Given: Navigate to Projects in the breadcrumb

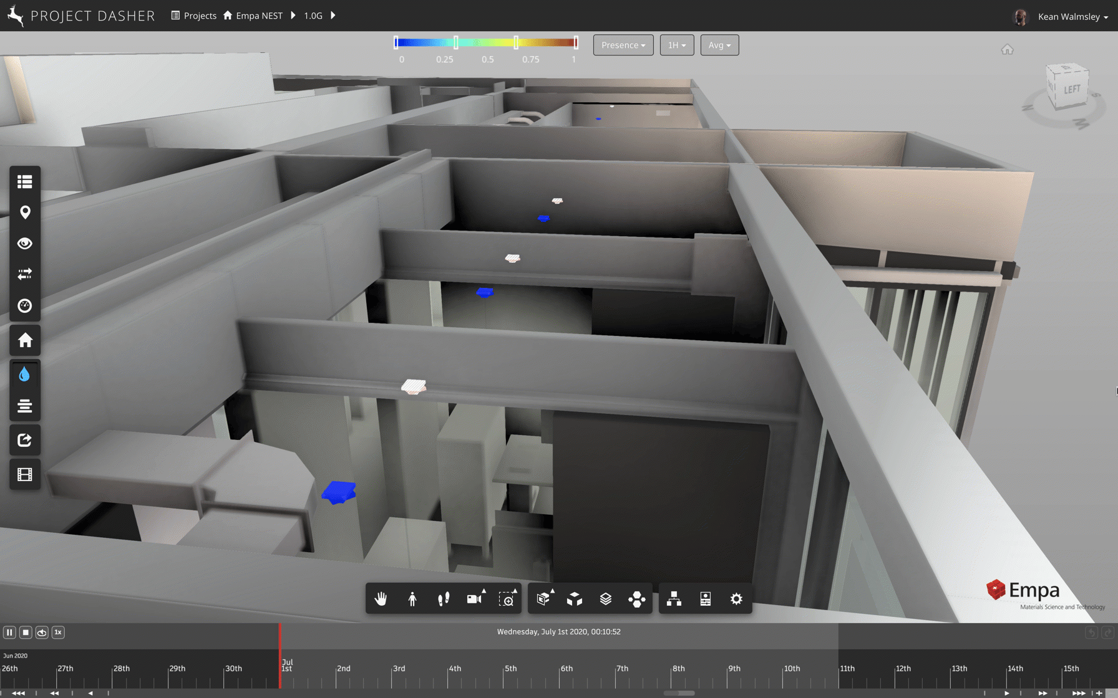Looking at the screenshot, I should point(200,16).
